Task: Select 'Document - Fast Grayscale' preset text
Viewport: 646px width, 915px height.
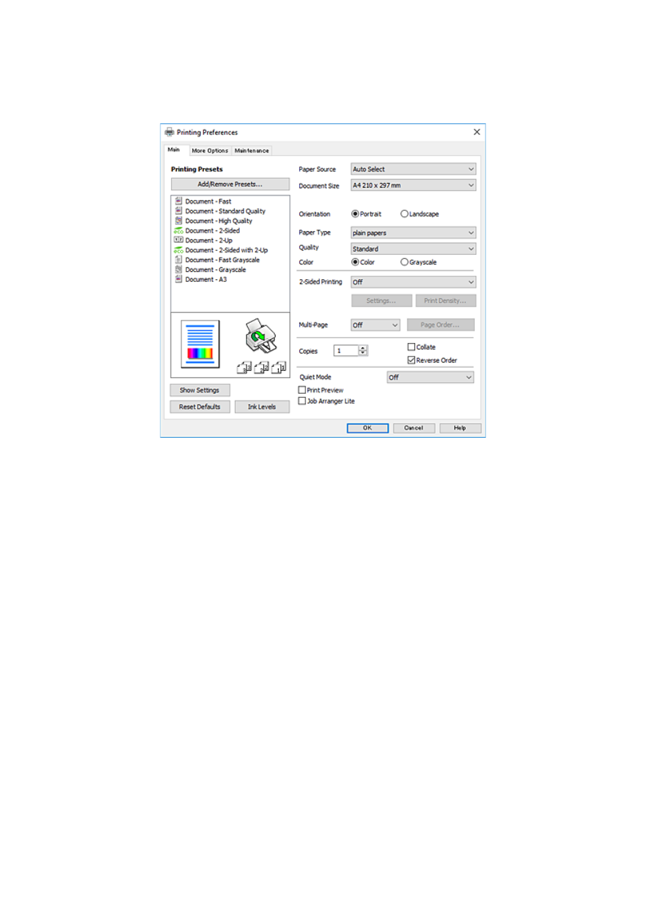Action: [222, 260]
